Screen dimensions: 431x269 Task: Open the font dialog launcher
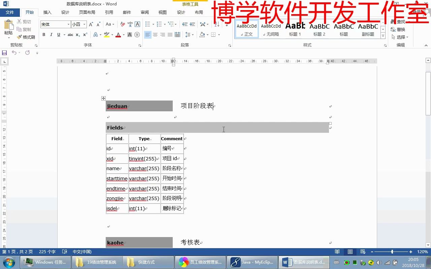coord(140,45)
